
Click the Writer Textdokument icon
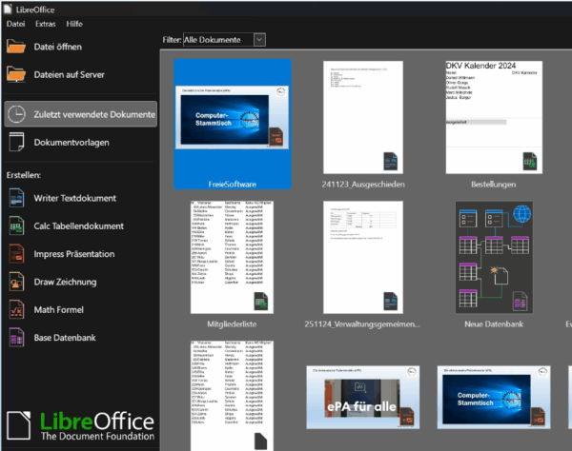point(17,198)
